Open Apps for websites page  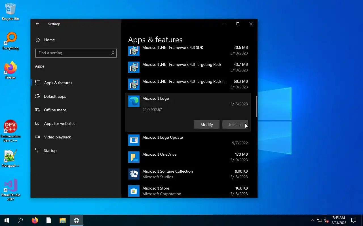(x=76, y=123)
